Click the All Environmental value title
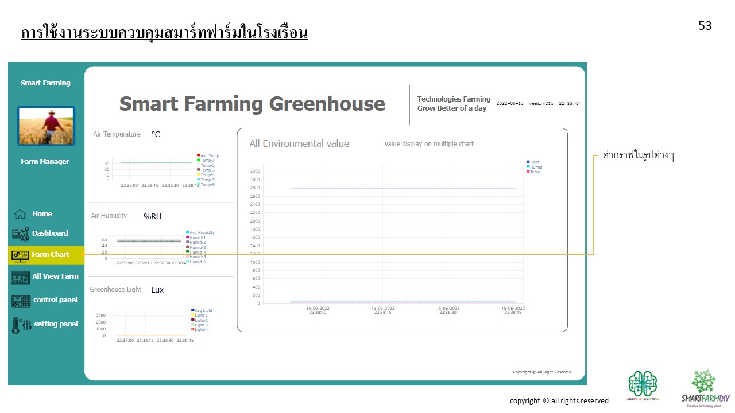The image size is (735, 413). (299, 143)
